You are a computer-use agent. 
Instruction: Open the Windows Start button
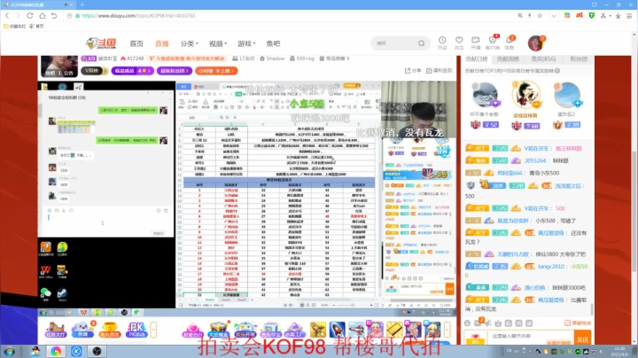tap(9, 351)
